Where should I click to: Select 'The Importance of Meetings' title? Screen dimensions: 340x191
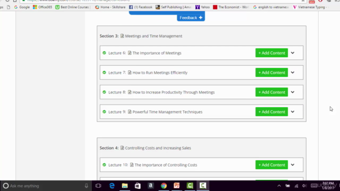(x=157, y=53)
